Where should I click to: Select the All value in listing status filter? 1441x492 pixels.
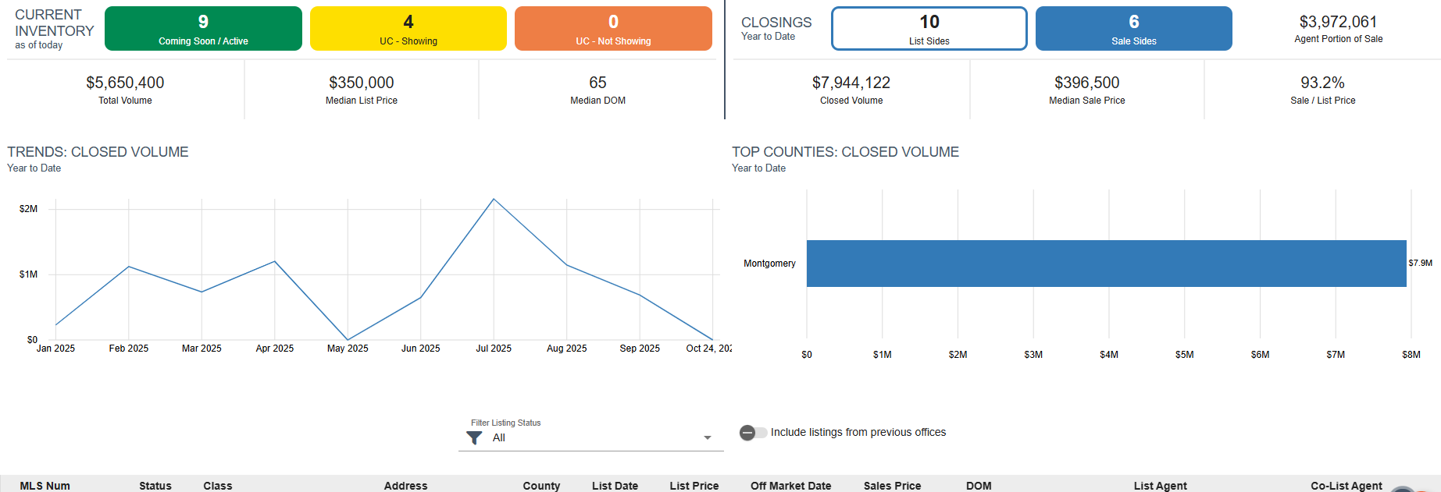(x=499, y=438)
